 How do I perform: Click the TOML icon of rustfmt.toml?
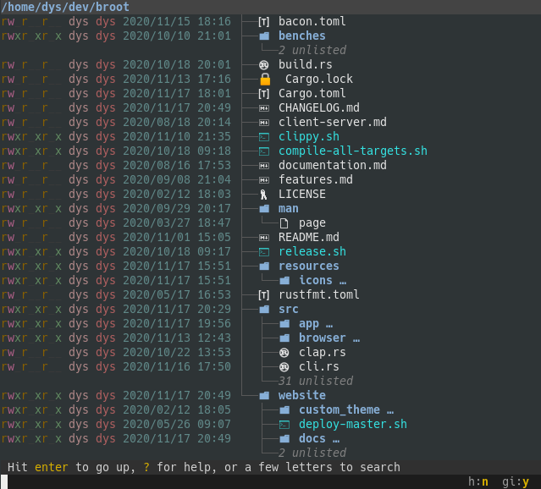(x=264, y=295)
